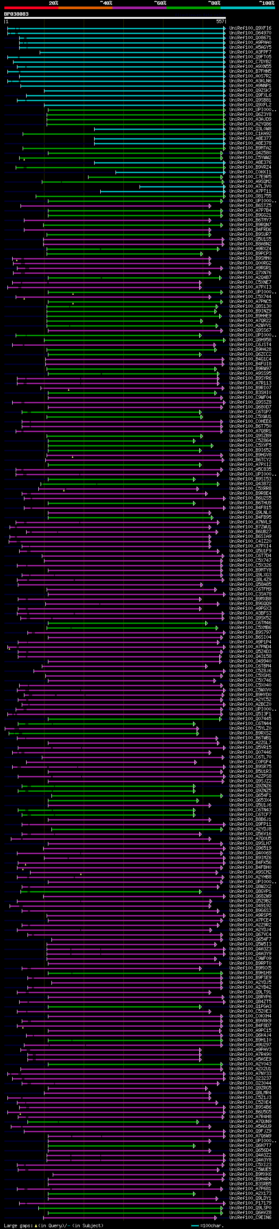Click the red 20% identity legend bar
Viewport: 279px width, 1229px height.
pos(31,8)
